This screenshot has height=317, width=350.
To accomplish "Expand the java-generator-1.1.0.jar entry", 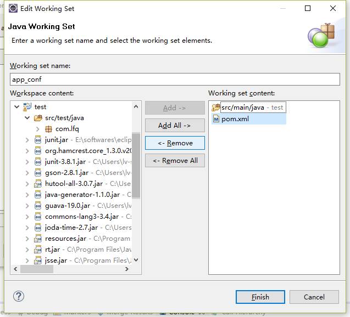I will coord(27,195).
